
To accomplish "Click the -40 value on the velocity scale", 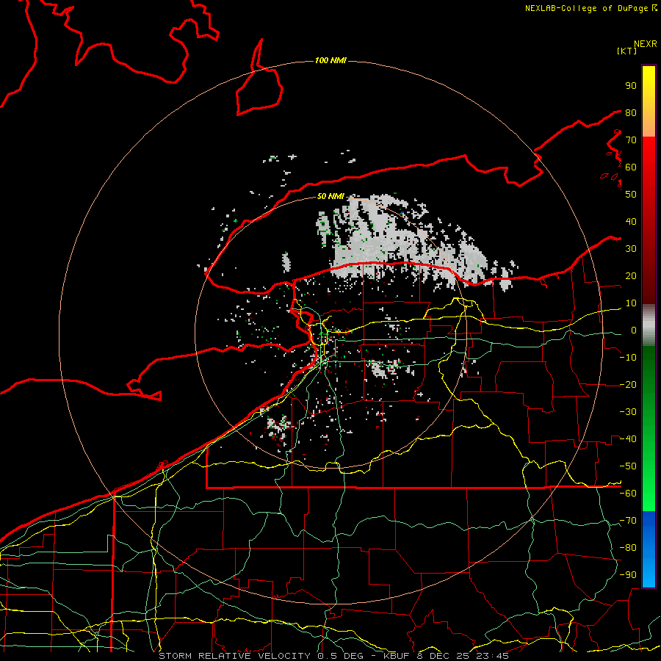I will pyautogui.click(x=628, y=439).
